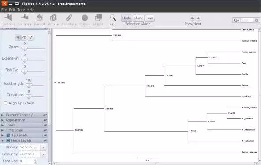Viewport: 261px width, 165px height.
Task: Open the Display dropdown under Node Labels
Action: point(33,147)
